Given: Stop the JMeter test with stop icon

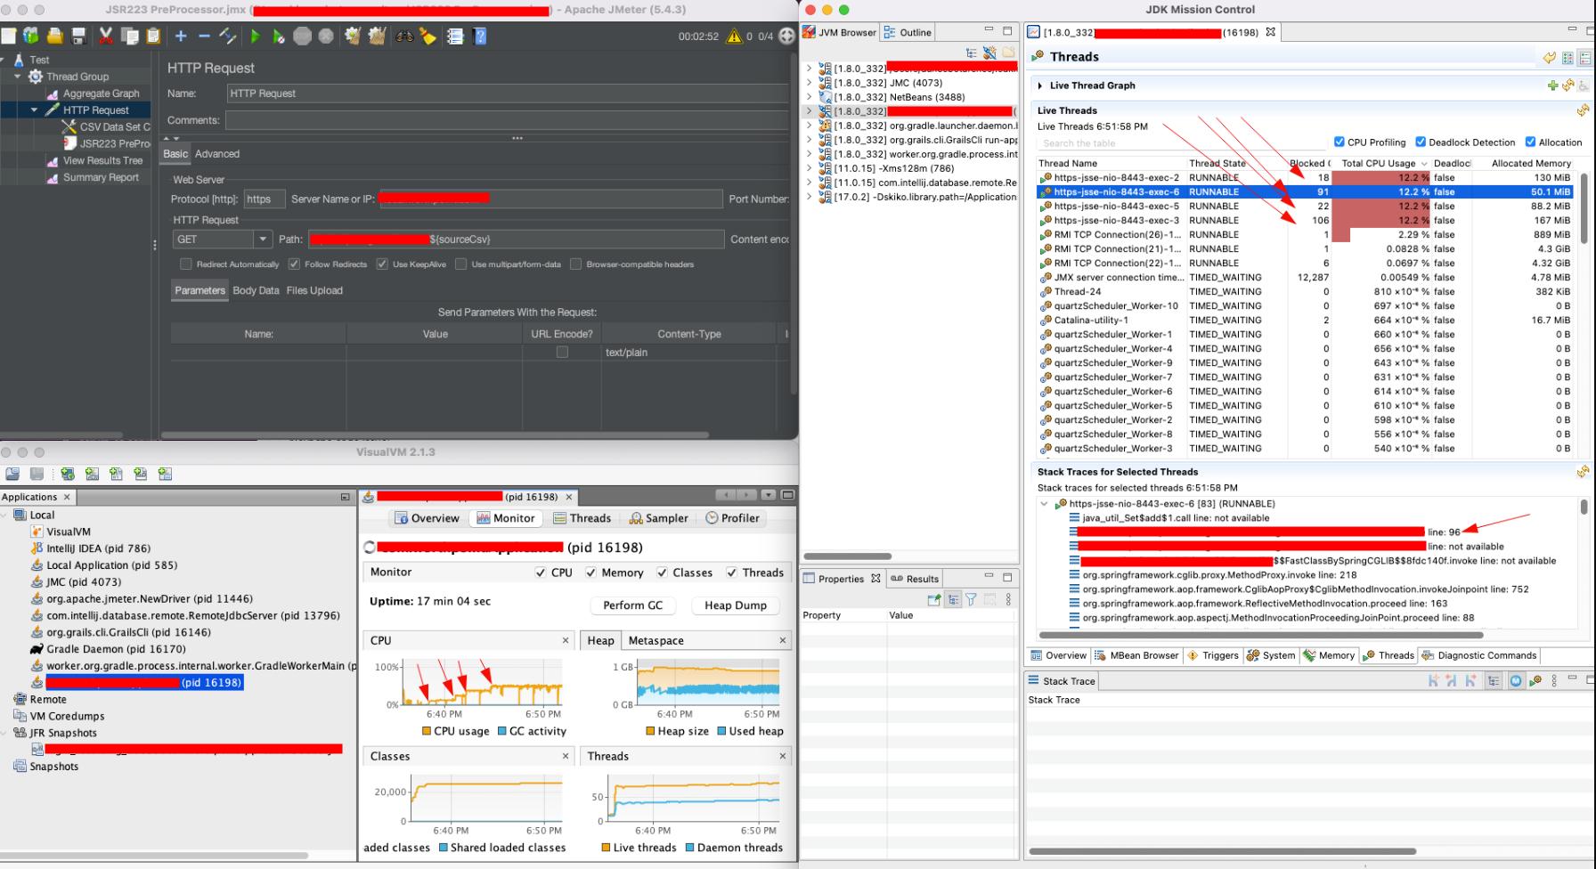Looking at the screenshot, I should click(303, 36).
